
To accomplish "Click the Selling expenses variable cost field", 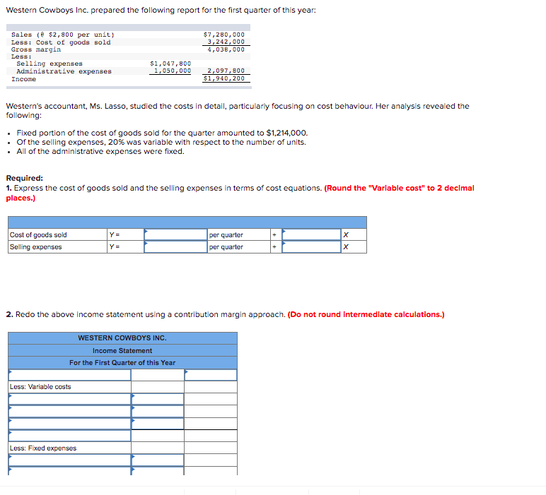I will tap(311, 247).
